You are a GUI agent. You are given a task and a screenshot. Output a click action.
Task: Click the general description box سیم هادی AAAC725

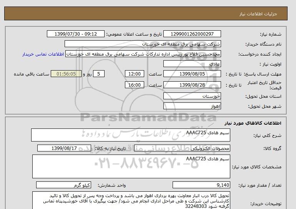click(x=131, y=135)
